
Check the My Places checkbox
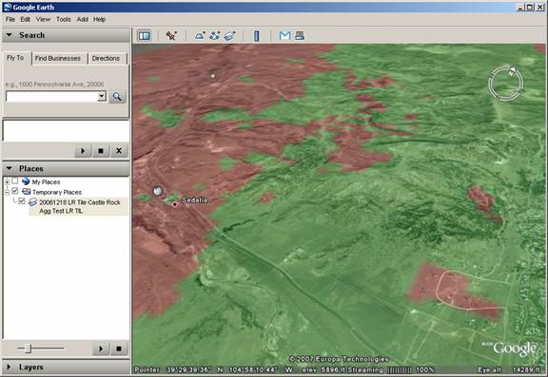pos(14,181)
